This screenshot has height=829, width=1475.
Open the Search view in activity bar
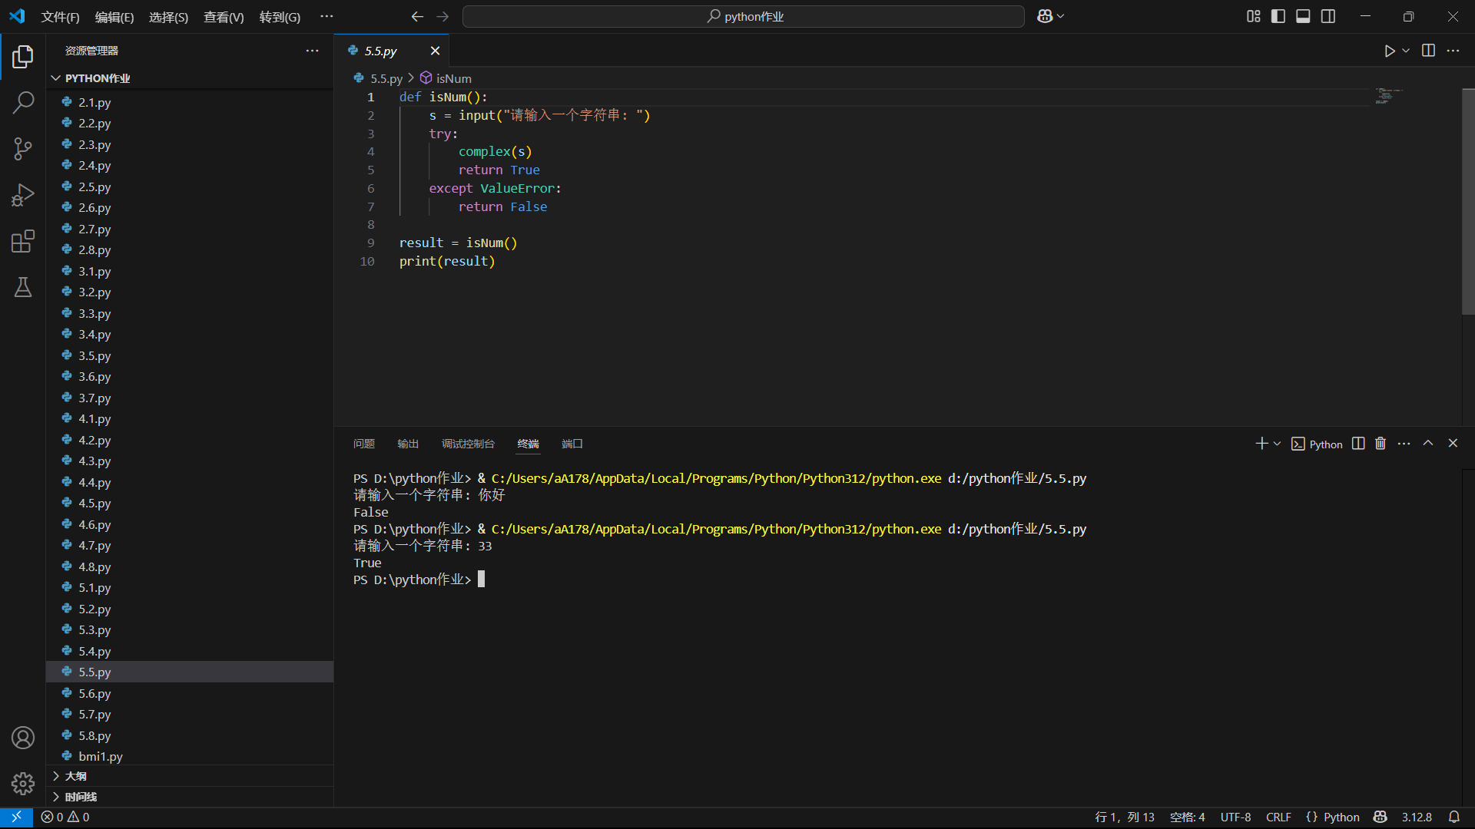click(x=23, y=102)
